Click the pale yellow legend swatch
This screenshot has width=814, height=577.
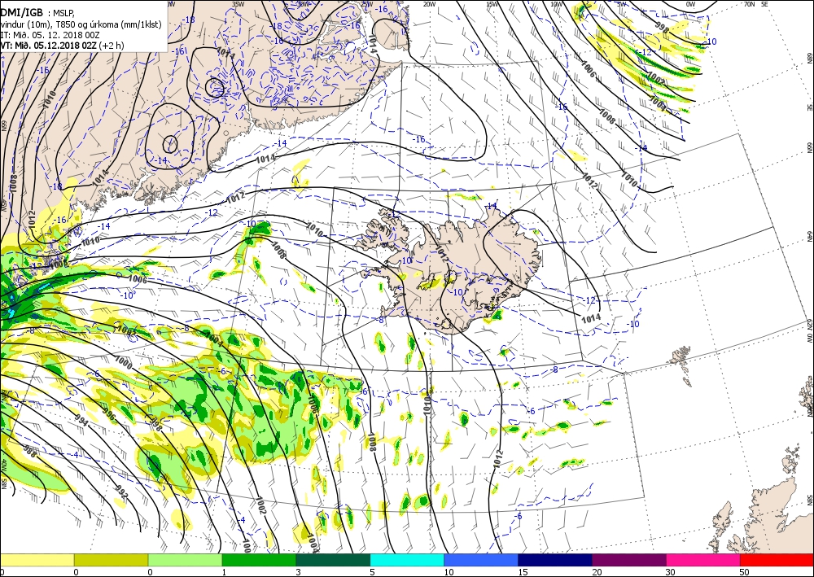pyautogui.click(x=37, y=560)
